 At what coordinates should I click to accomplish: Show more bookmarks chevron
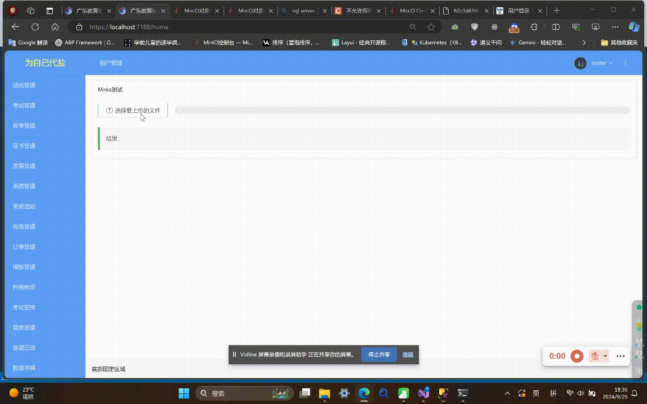pyautogui.click(x=584, y=43)
